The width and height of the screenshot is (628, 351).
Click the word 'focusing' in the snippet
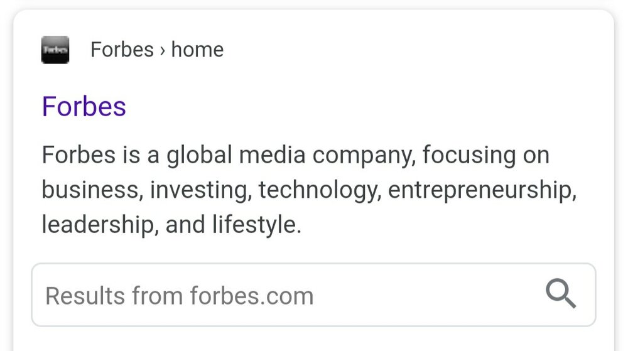coord(469,156)
